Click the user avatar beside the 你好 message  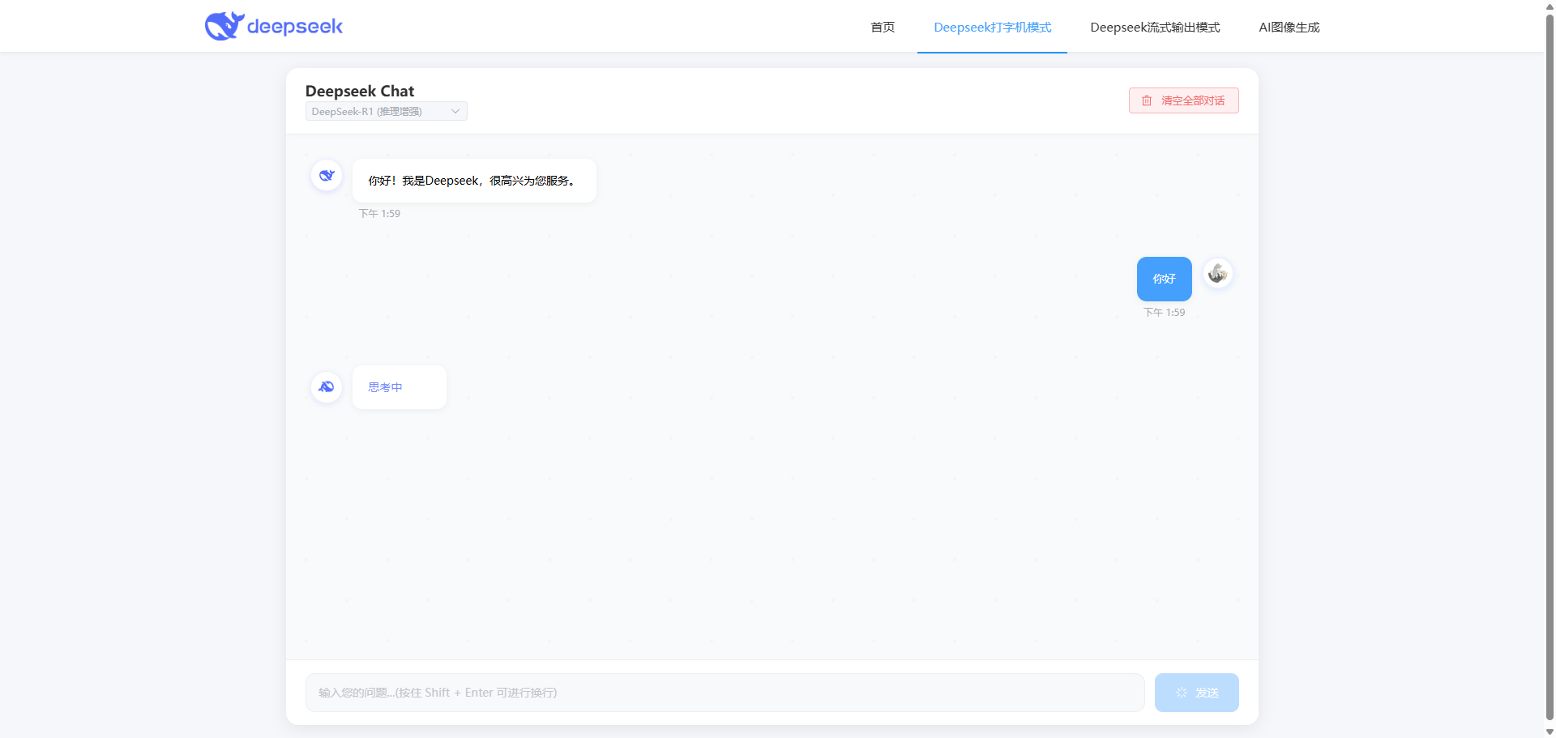pyautogui.click(x=1217, y=274)
